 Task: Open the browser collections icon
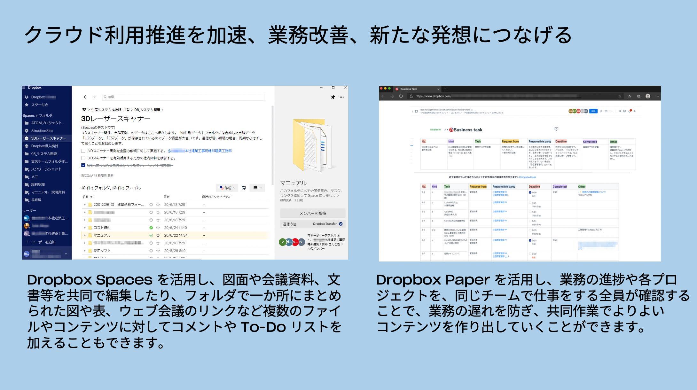[x=638, y=96]
